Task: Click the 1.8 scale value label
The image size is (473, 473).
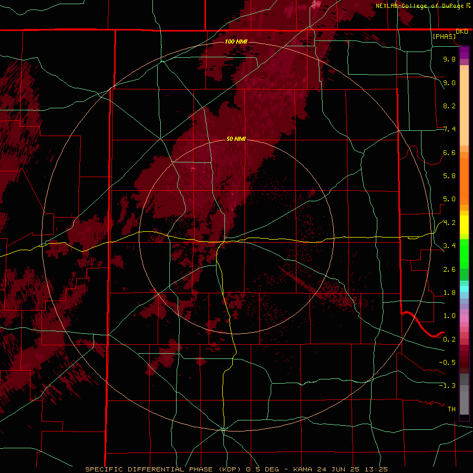Action: point(449,293)
